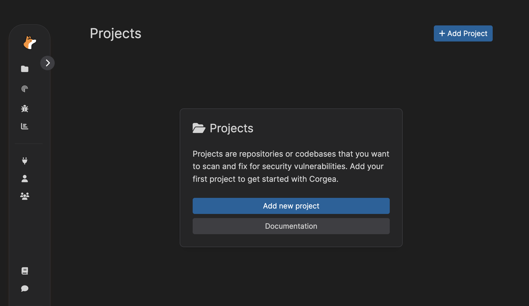
Task: Open the chart reports icon in sidebar
Action: click(25, 126)
